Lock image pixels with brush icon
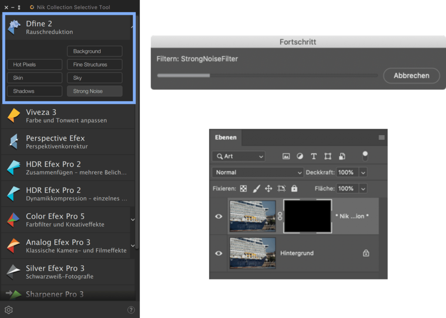This screenshot has height=318, width=446. pos(256,189)
